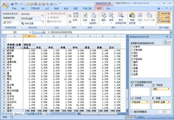174x120 pixels.
Task: Open the Sort (排序) dialog
Action: (x=76, y=17)
